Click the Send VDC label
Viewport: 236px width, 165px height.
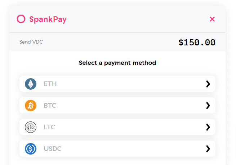[x=31, y=42]
